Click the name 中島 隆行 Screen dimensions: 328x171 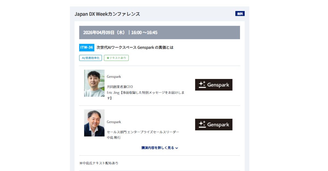pos(114,138)
